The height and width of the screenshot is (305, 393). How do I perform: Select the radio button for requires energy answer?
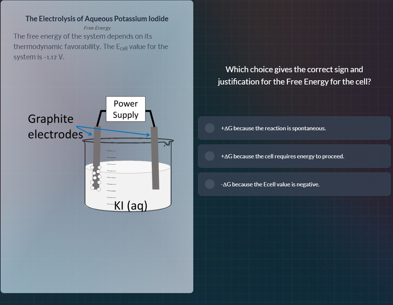[x=210, y=156]
